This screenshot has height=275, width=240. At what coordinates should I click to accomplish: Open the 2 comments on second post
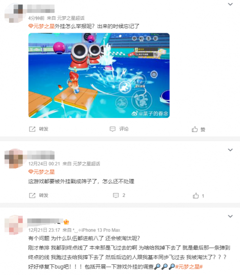(x=119, y=196)
